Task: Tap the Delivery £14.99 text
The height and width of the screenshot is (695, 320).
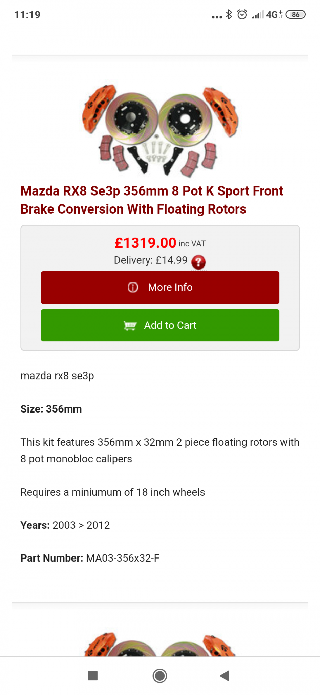Action: [x=151, y=260]
